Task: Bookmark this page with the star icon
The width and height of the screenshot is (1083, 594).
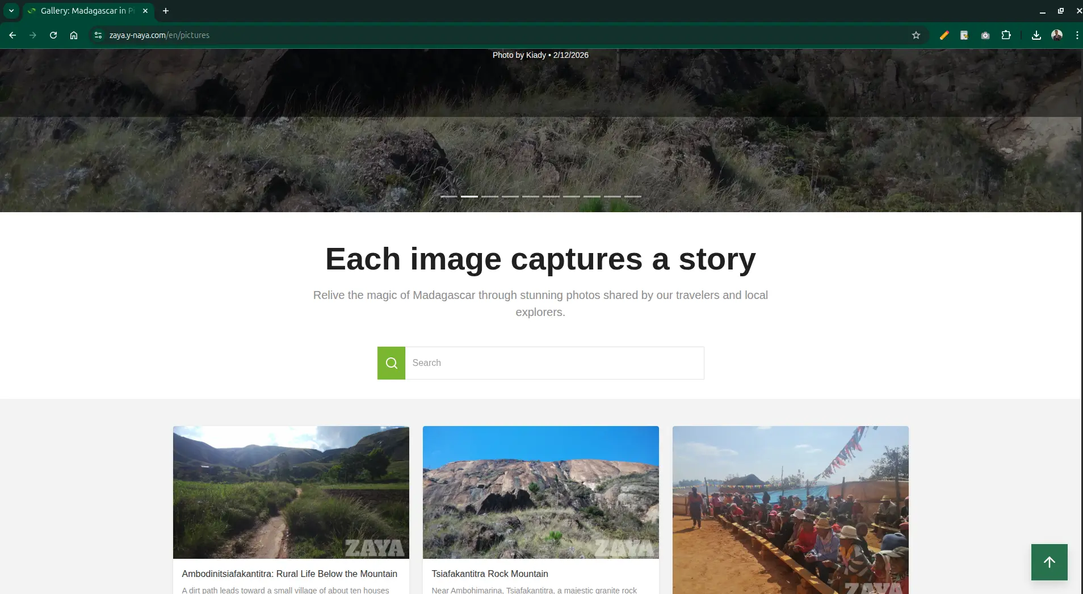Action: click(x=916, y=35)
